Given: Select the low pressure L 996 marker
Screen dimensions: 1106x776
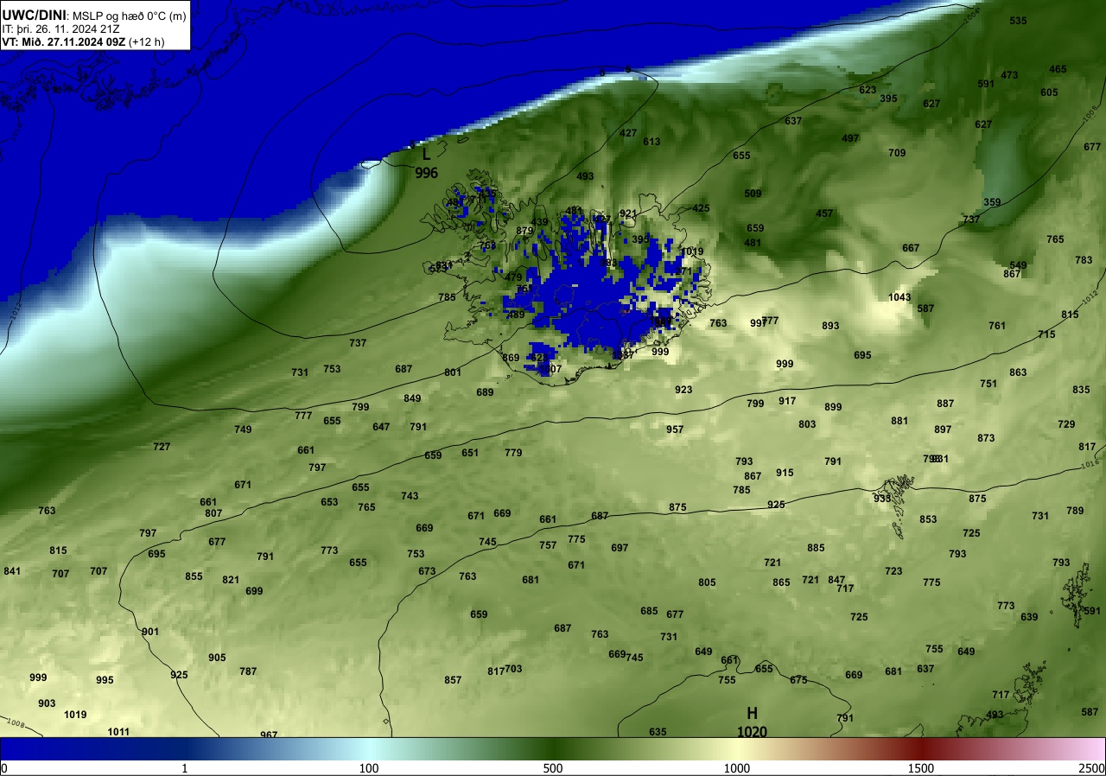Looking at the screenshot, I should (426, 164).
